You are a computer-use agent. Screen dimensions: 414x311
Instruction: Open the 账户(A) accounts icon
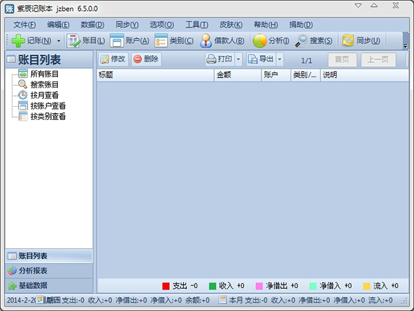[117, 41]
